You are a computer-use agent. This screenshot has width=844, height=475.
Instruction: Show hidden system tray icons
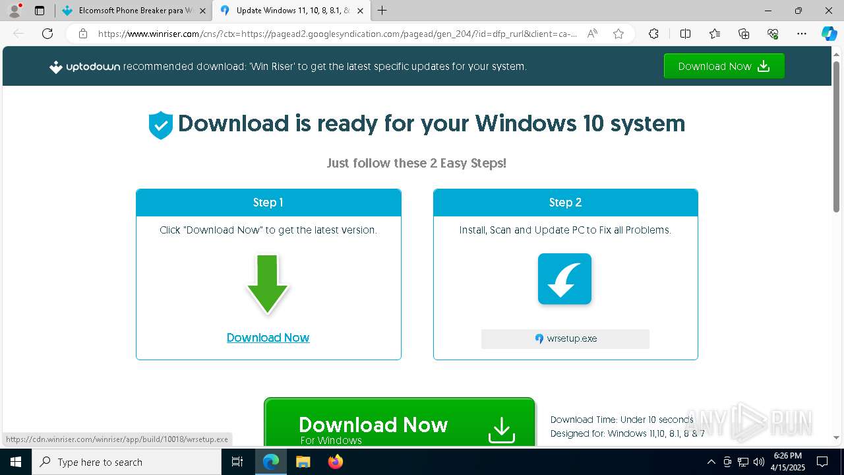pos(711,462)
